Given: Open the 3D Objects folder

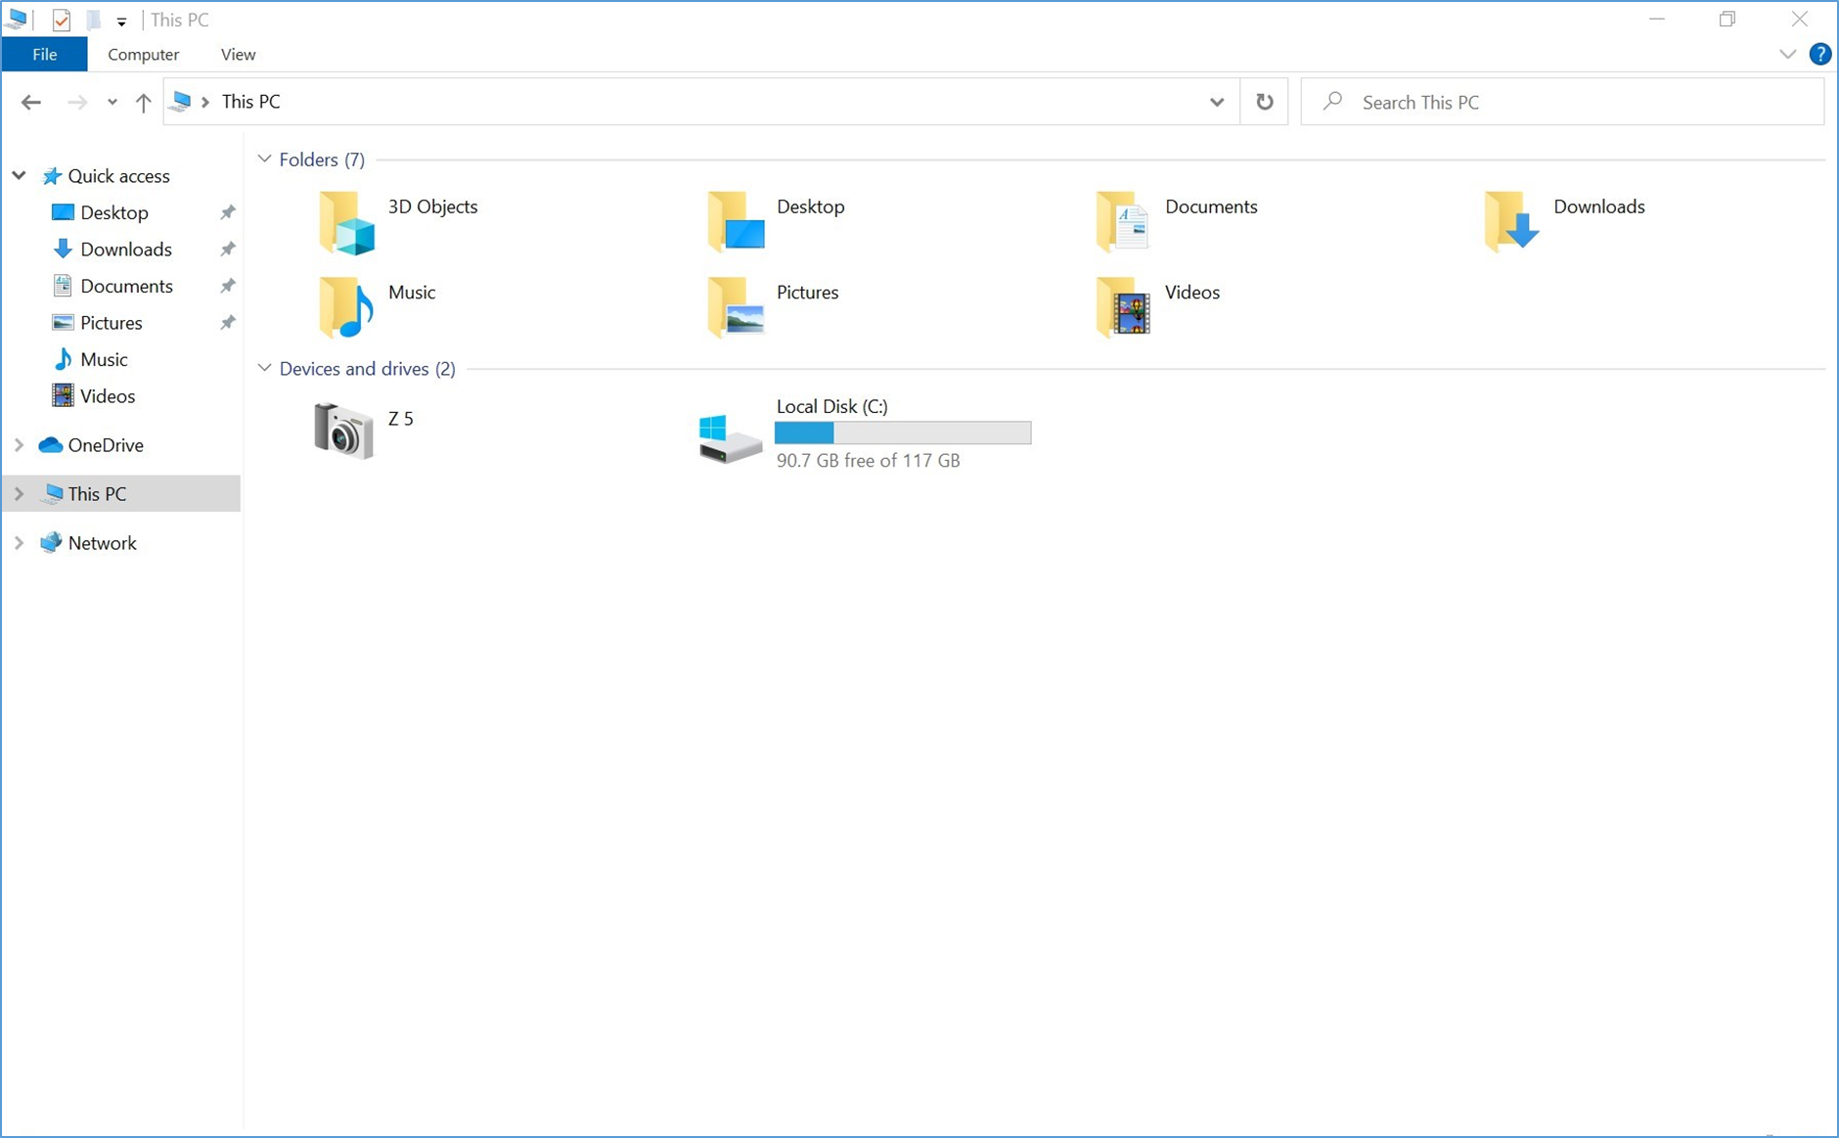Looking at the screenshot, I should [431, 206].
